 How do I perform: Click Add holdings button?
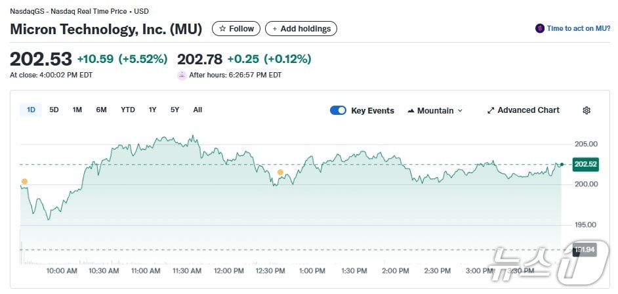point(301,29)
